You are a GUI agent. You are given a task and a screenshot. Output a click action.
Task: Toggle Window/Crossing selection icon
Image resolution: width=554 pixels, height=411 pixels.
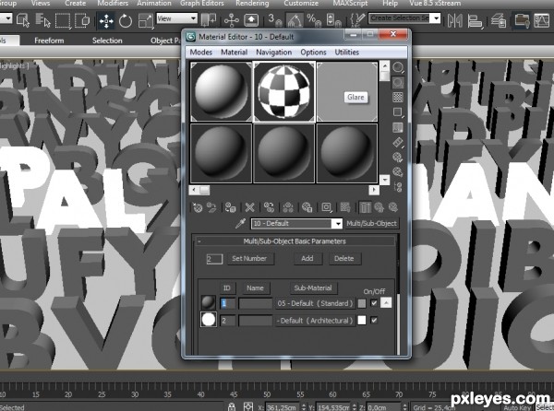pos(83,20)
